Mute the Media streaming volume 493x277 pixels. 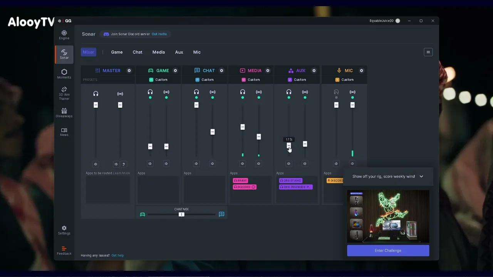259,164
